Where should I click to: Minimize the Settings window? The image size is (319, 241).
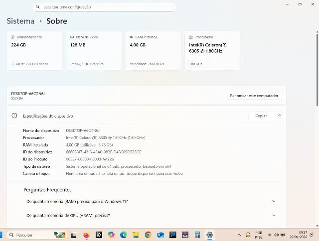(287, 4)
